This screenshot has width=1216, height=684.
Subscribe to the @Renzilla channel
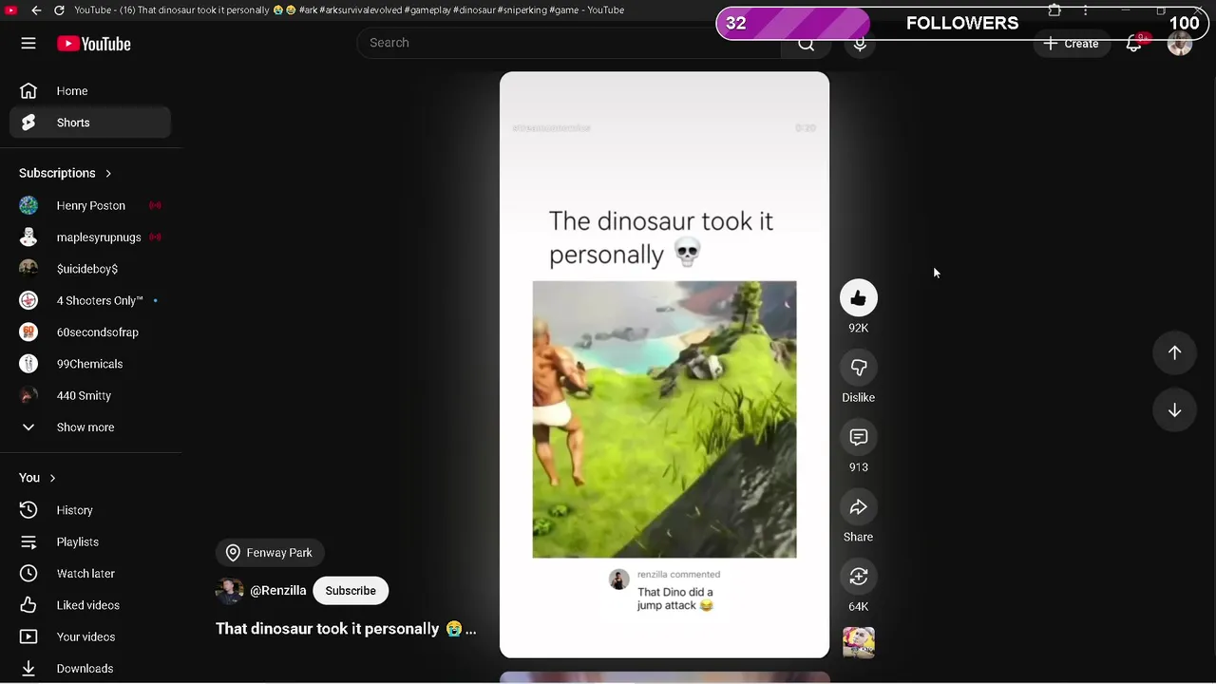coord(351,591)
